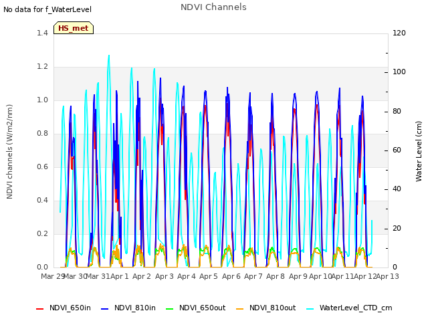Click the 0.2 left axis value
This screenshot has width=428, height=321.
tap(42, 233)
